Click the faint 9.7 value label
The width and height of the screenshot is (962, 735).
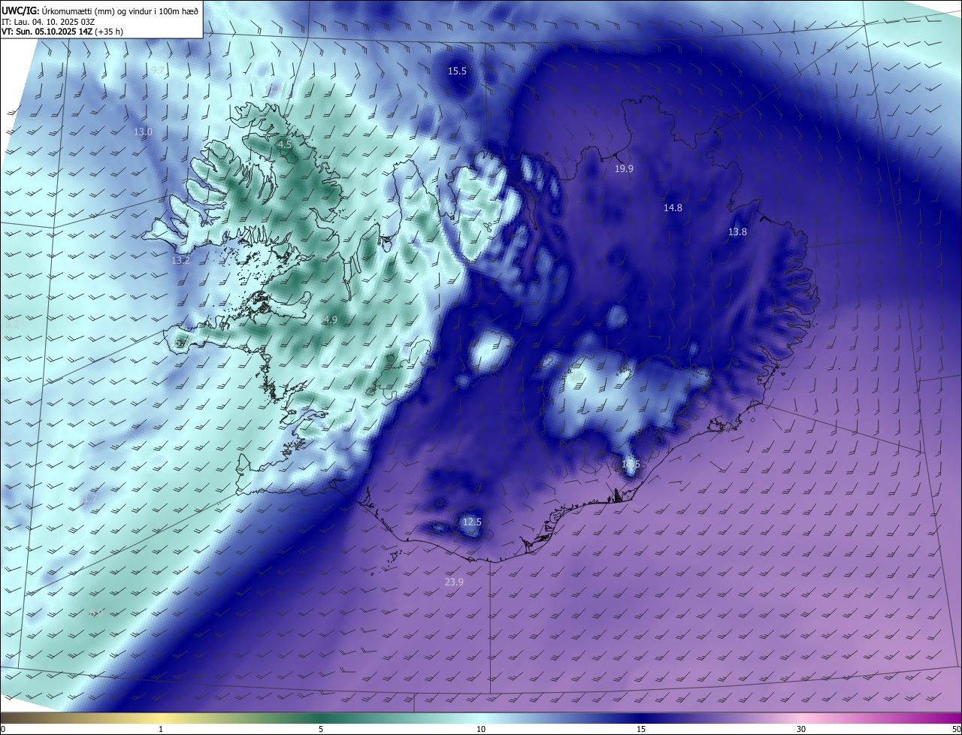click(x=157, y=70)
